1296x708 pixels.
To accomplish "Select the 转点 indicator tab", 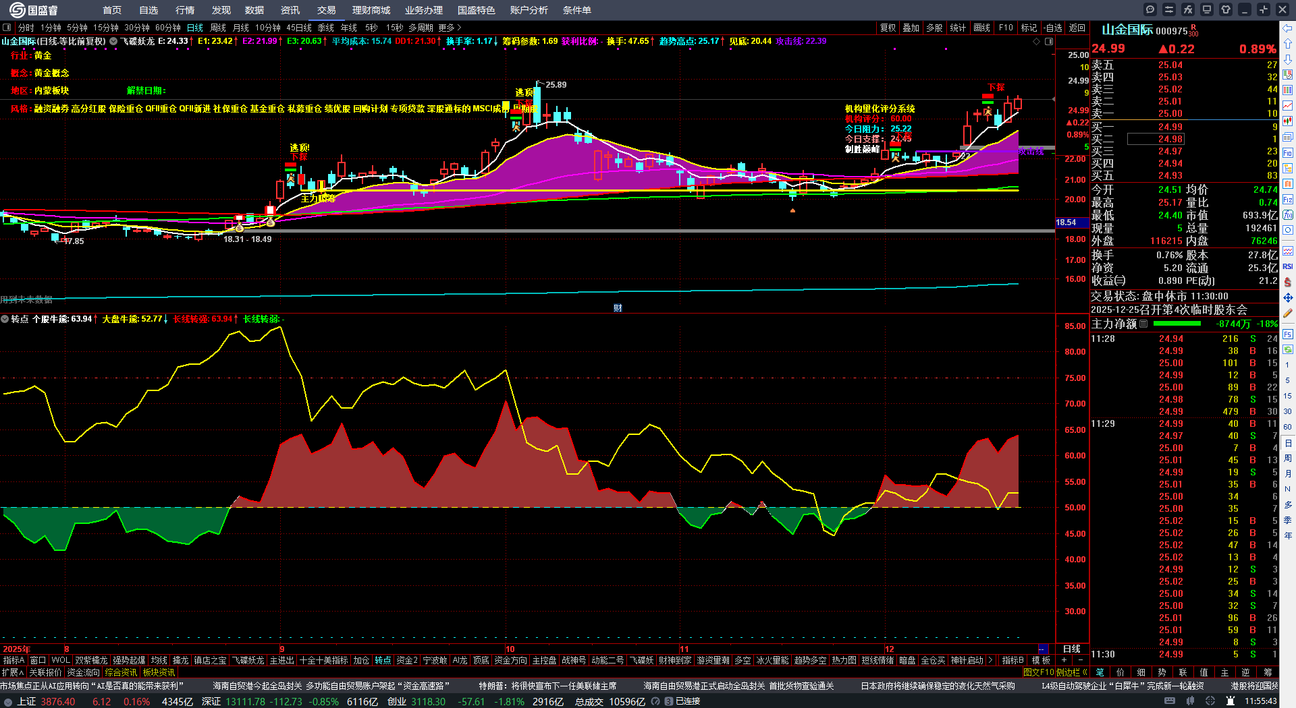I will coord(383,660).
